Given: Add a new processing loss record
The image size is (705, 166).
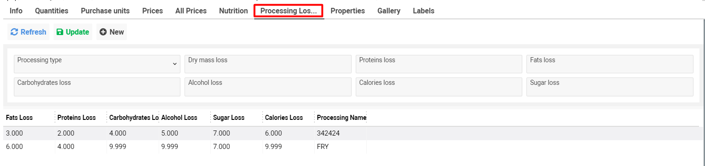Looking at the screenshot, I should point(112,32).
